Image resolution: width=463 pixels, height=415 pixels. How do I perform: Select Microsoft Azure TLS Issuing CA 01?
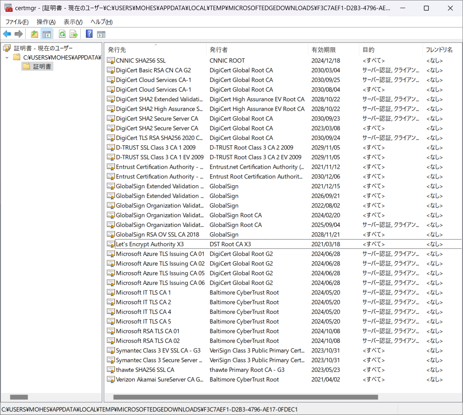(x=283, y=254)
